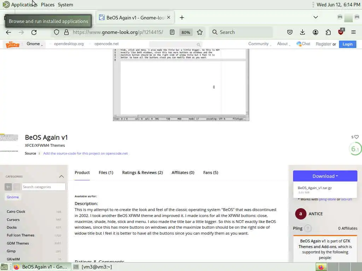This screenshot has height=271, width=362.
Task: Click the Register link
Action: coord(323,44)
